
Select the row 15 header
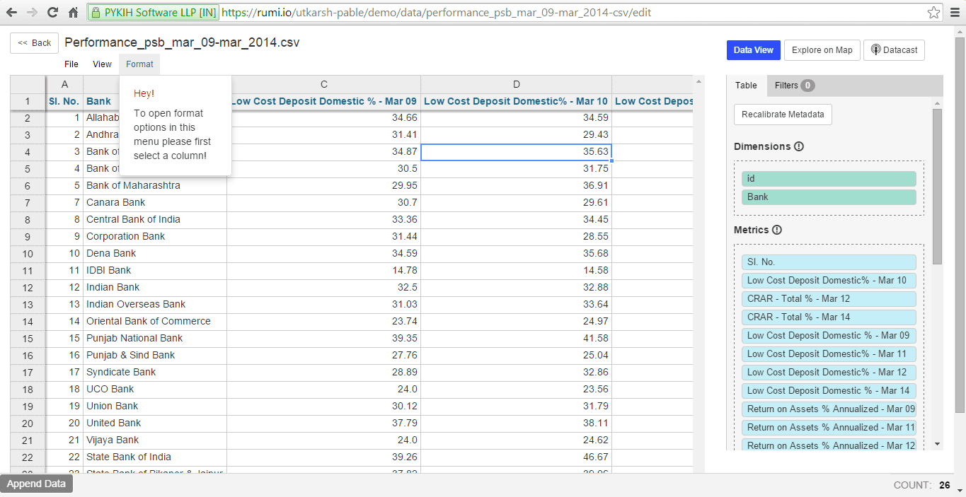[x=28, y=338]
